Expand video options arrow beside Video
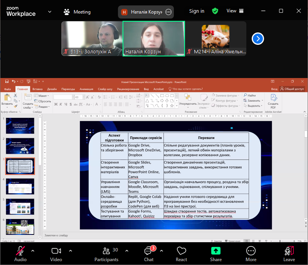This screenshot has height=265, width=308. [70, 250]
